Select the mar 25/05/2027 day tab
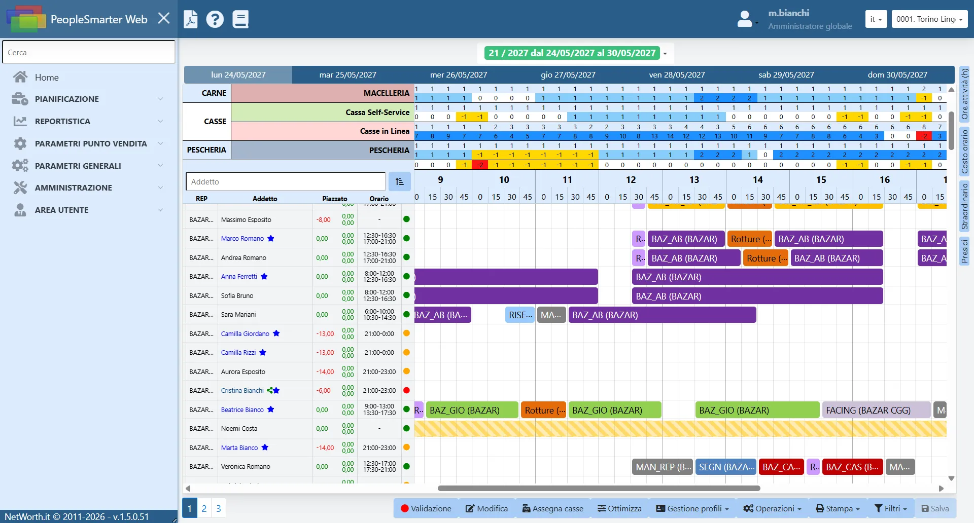This screenshot has height=523, width=974. click(348, 75)
